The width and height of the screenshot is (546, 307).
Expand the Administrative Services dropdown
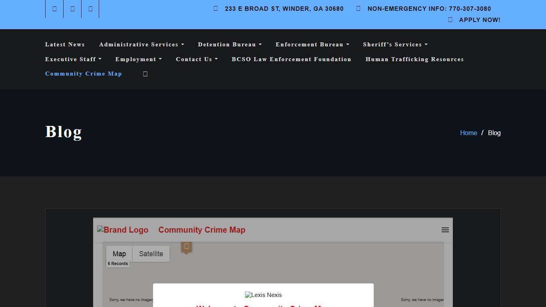pyautogui.click(x=141, y=44)
